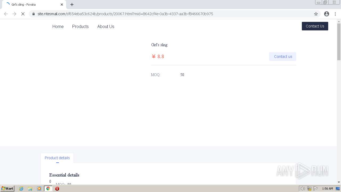Click scrollbar up arrow
Image resolution: width=341 pixels, height=192 pixels.
tap(339, 21)
